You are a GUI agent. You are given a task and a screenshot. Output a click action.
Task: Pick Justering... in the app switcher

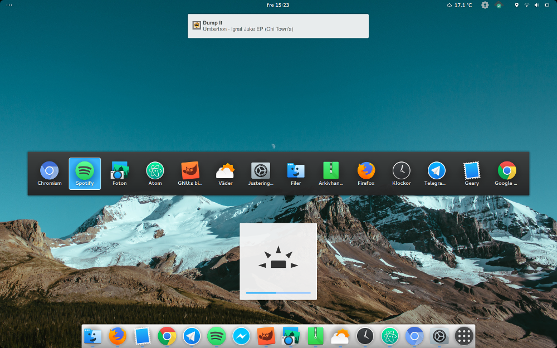coord(261,174)
